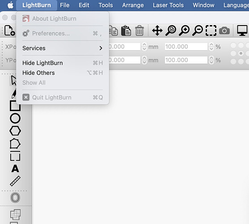Click the Frame Selection dashed rectangle icon
Image resolution: width=249 pixels, height=224 pixels.
(211, 30)
